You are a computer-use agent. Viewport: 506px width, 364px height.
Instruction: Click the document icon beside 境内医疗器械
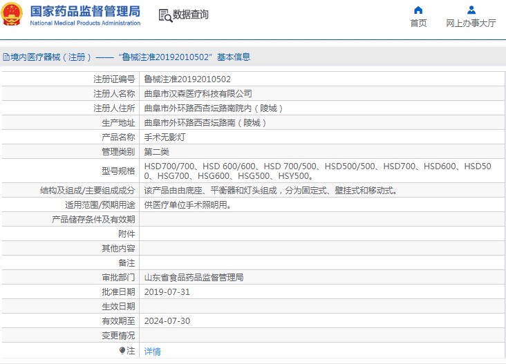[6, 57]
